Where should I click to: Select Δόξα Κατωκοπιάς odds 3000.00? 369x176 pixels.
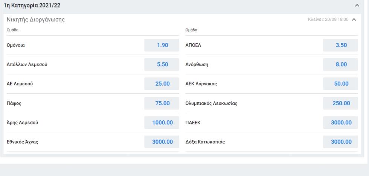click(340, 142)
